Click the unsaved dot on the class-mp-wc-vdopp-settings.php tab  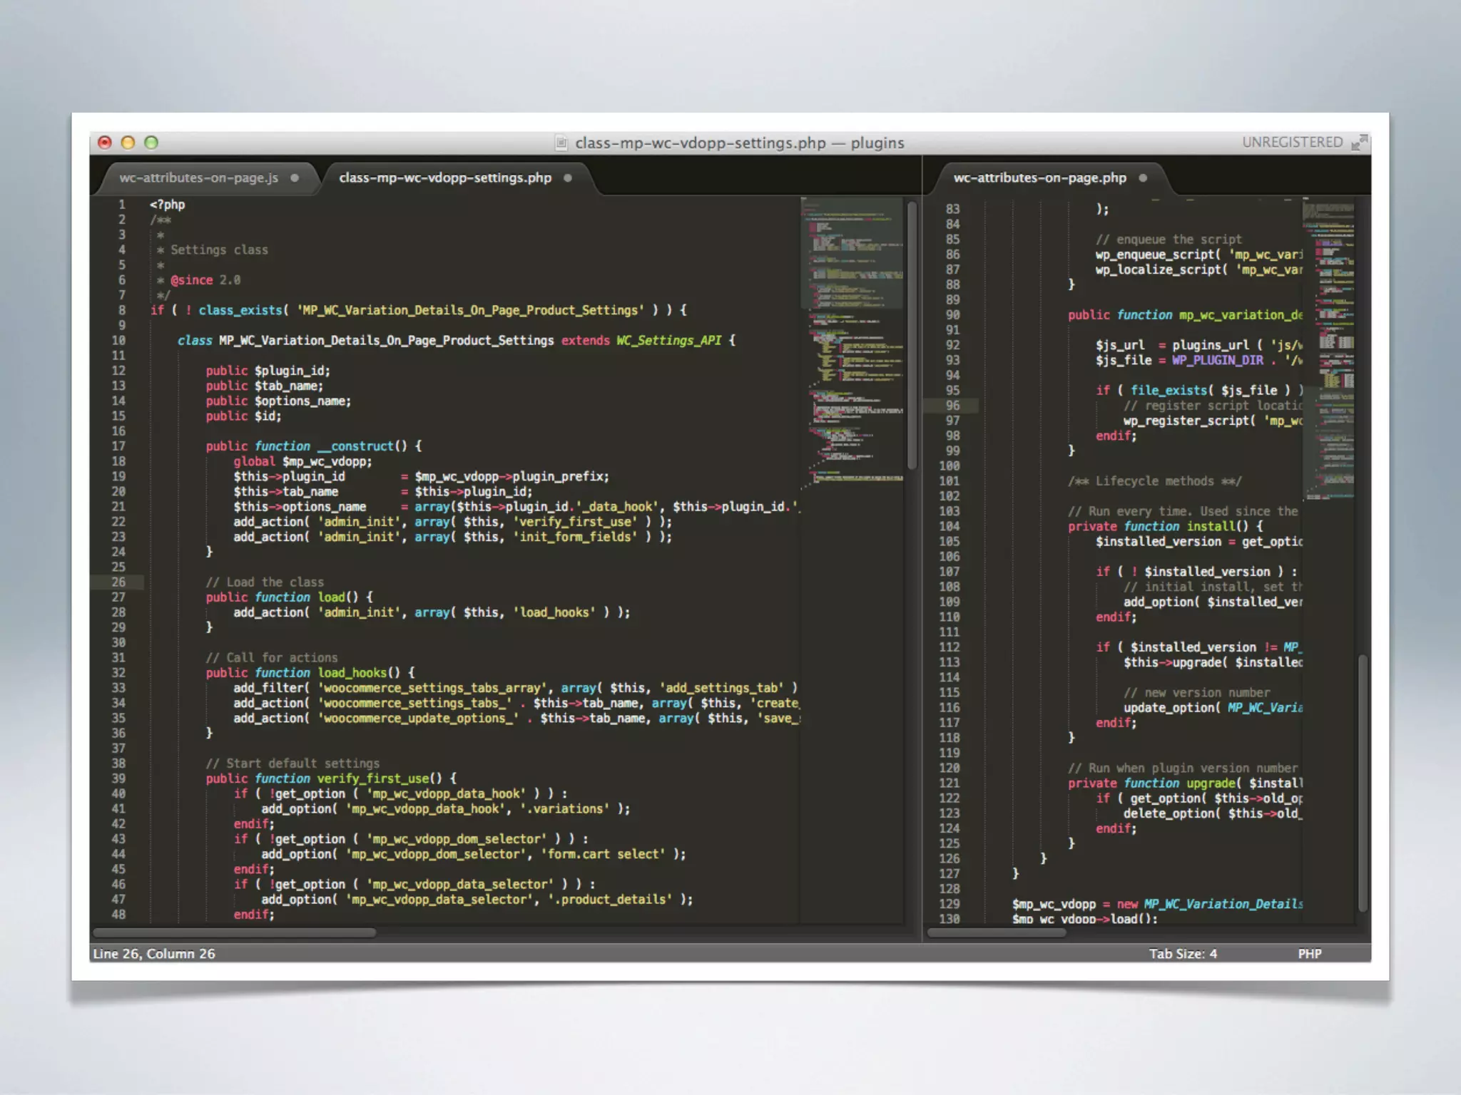coord(568,178)
